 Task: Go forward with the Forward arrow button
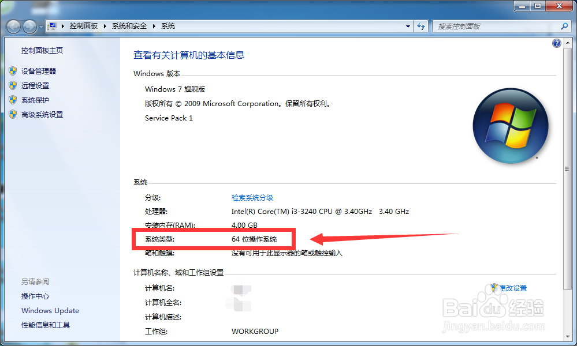point(29,27)
